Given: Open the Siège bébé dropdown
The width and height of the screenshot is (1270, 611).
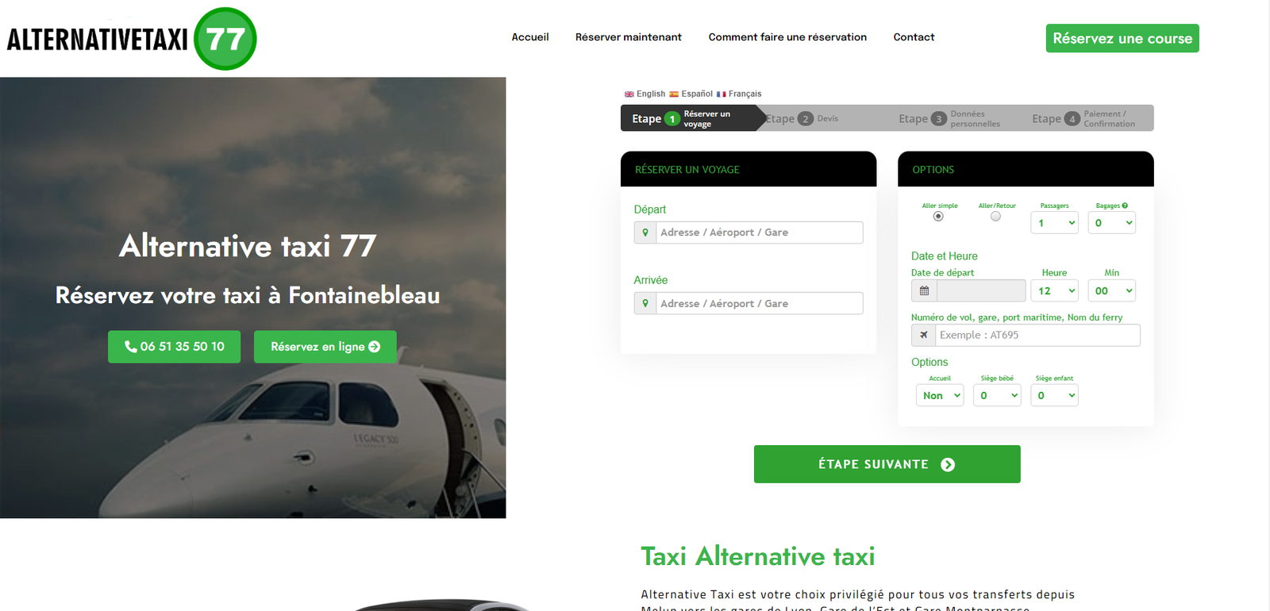Looking at the screenshot, I should point(997,395).
